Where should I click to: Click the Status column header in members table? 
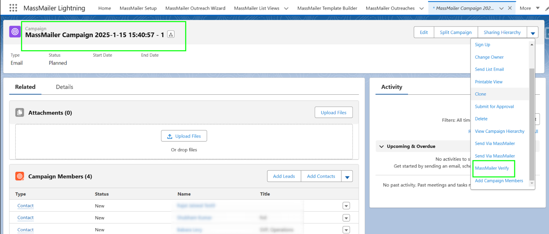(102, 194)
